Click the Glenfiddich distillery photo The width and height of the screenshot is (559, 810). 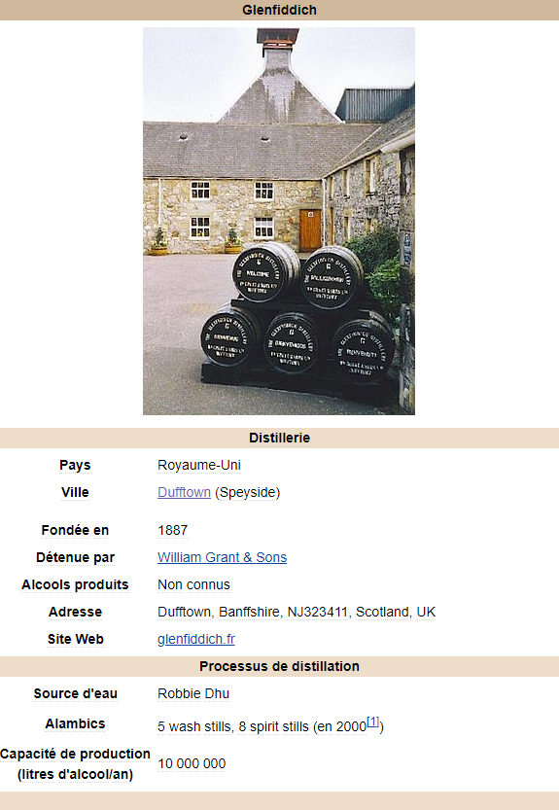coord(279,221)
